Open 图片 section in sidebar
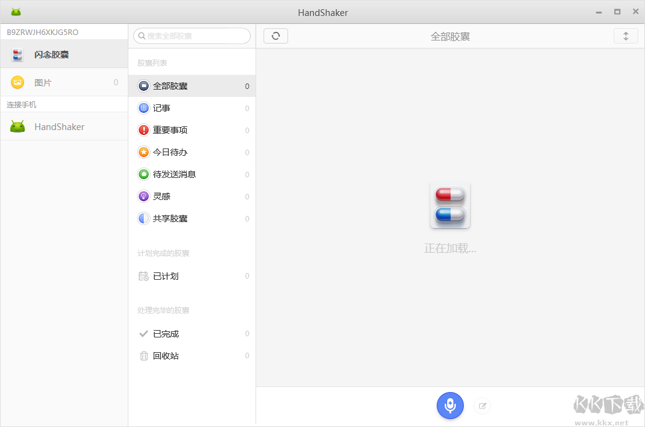Image resolution: width=645 pixels, height=427 pixels. pyautogui.click(x=64, y=83)
